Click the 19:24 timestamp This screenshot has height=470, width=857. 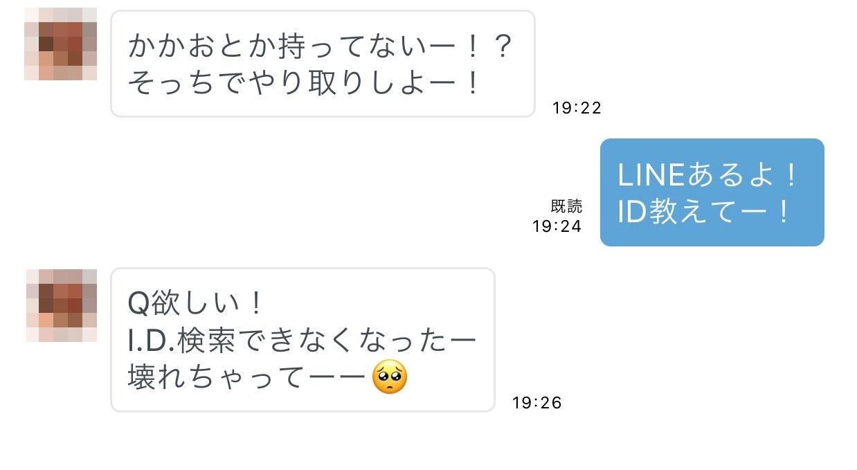click(557, 226)
